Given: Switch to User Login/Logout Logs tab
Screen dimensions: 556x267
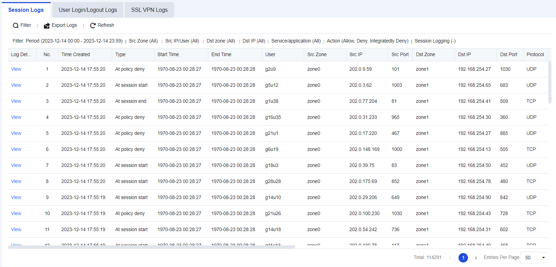Looking at the screenshot, I should pos(88,10).
